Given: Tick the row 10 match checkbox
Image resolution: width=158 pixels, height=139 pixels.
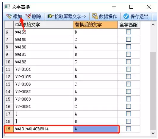Looking at the screenshot, I should [x=129, y=62].
